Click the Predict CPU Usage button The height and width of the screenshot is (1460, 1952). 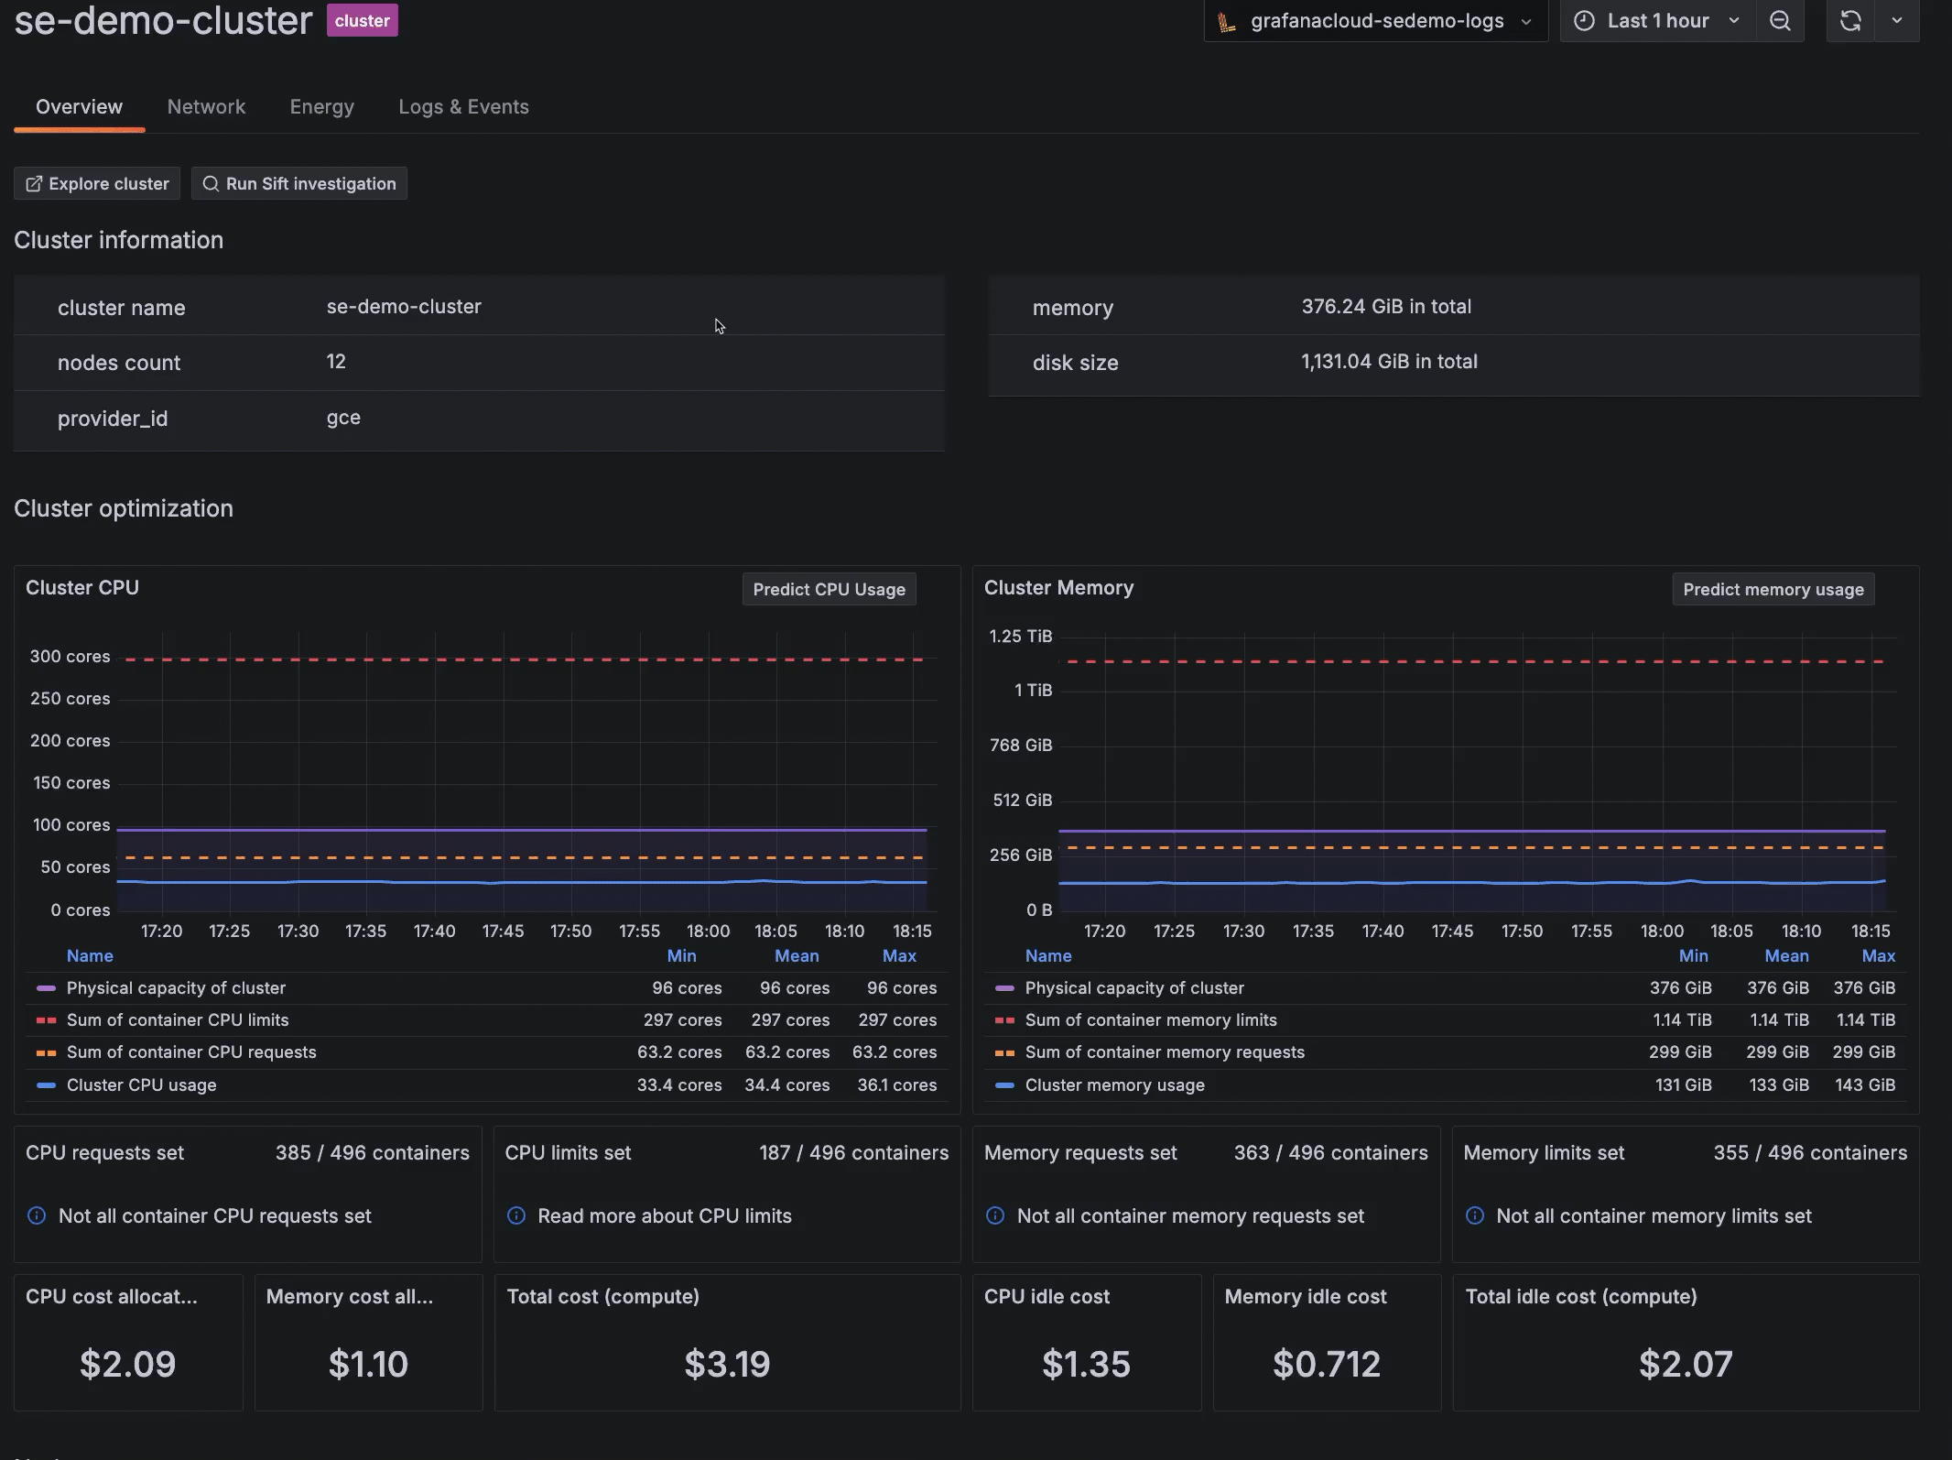(829, 589)
